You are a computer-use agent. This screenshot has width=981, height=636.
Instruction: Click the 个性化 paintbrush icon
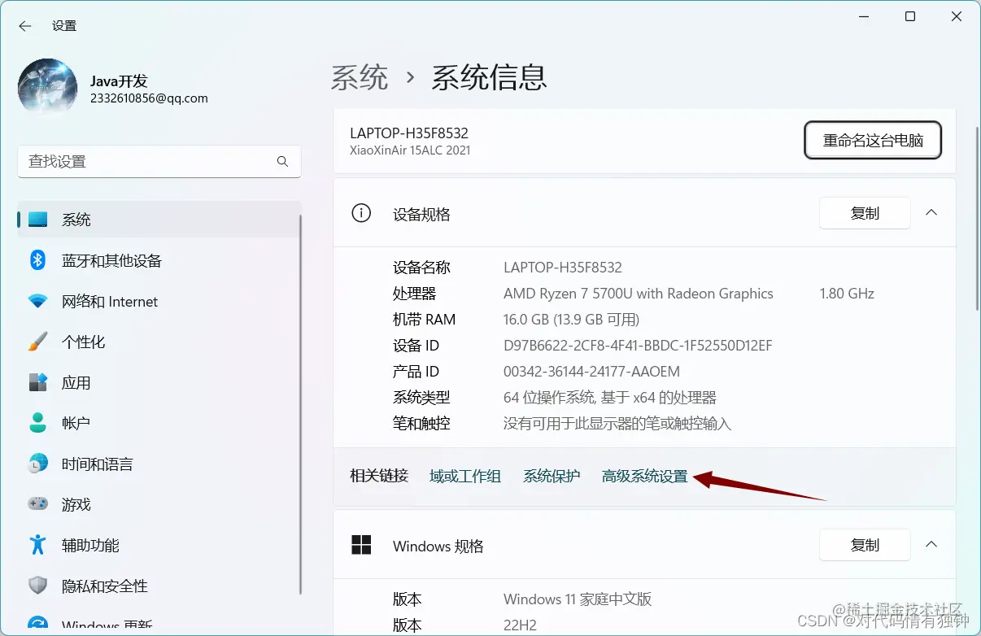[x=37, y=342]
